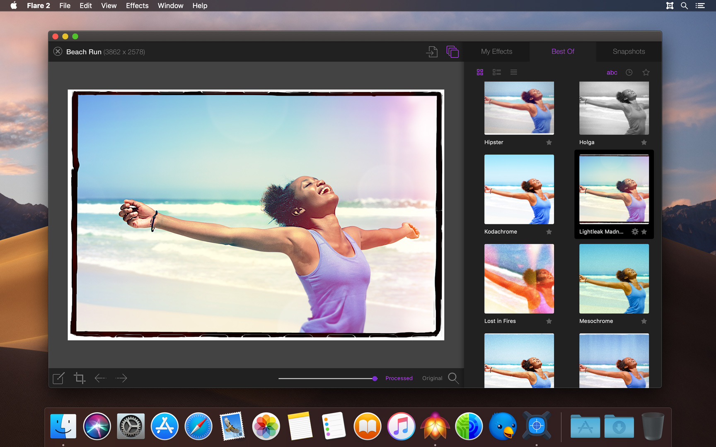The image size is (716, 447).
Task: Open the Effects menu
Action: (x=137, y=6)
